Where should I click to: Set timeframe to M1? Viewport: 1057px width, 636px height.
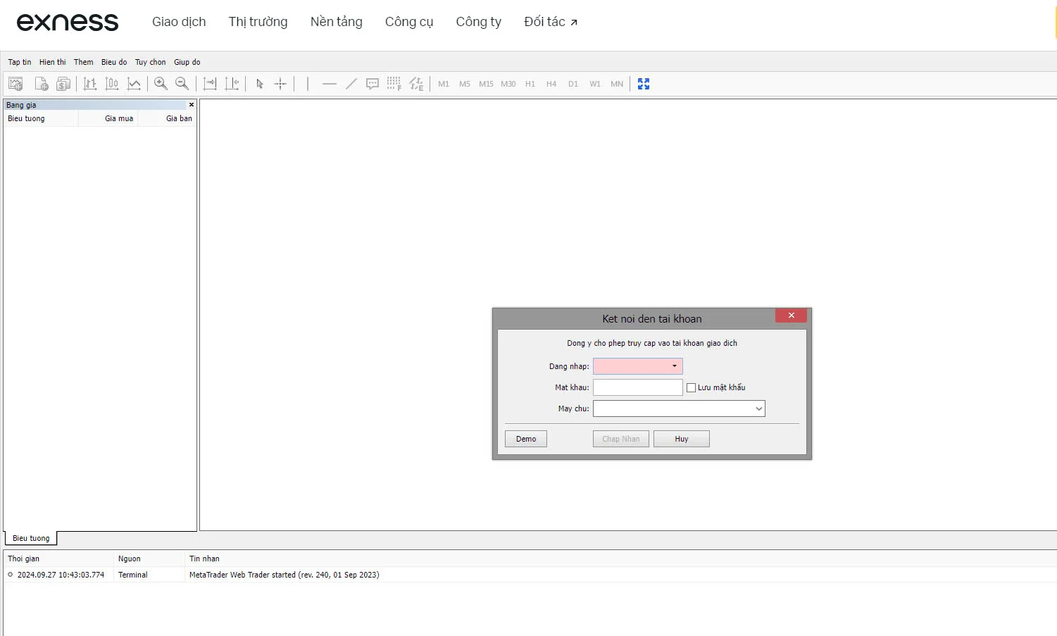(x=444, y=84)
